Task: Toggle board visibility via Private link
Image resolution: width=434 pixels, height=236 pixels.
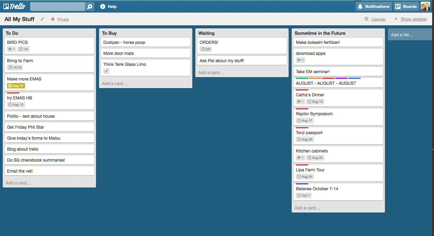Action: pos(63,20)
